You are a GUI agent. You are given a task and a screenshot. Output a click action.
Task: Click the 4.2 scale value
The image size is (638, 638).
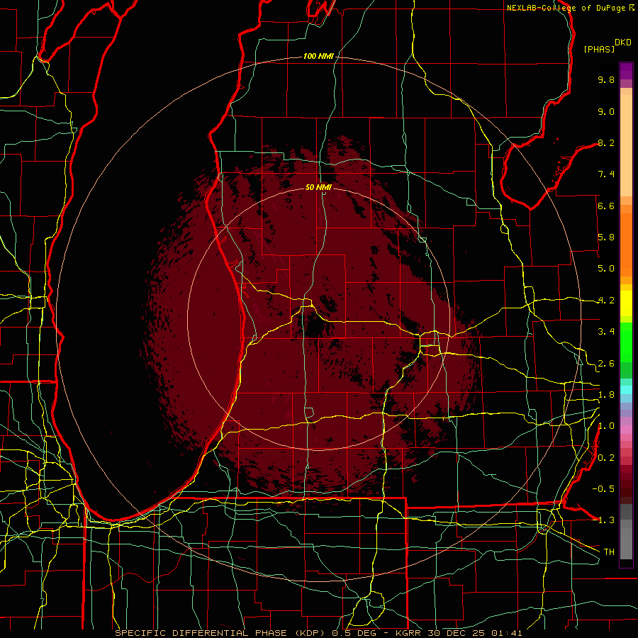click(606, 301)
